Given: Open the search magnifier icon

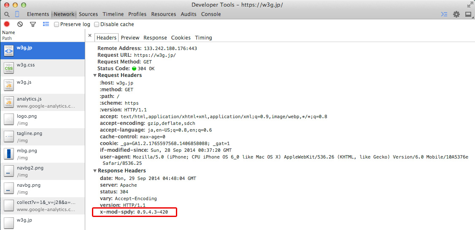Looking at the screenshot, I should [x=7, y=14].
